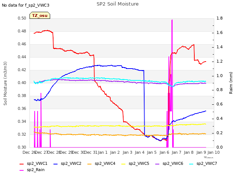The image size is (236, 177).
Task: Click the 'No data for f_sp2_VWC3' message
Action: tap(25, 5)
